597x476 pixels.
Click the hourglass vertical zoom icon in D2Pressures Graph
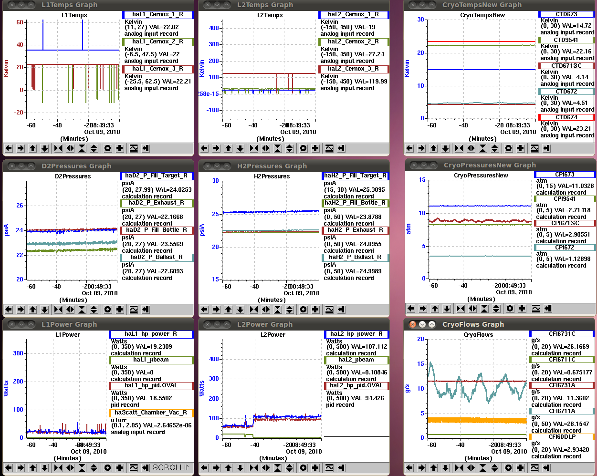coord(82,310)
